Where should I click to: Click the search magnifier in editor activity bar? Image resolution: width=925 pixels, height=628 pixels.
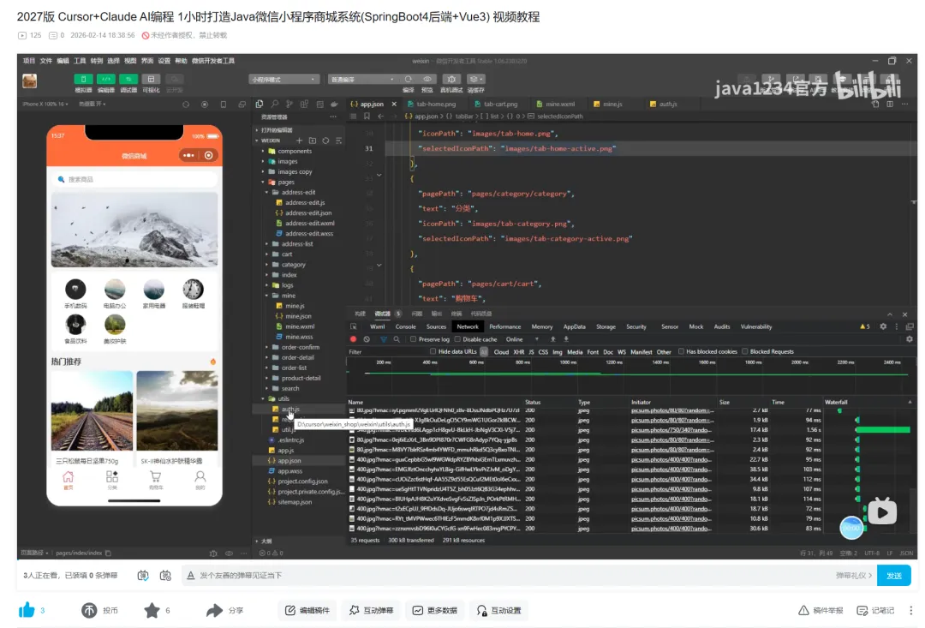coord(274,104)
